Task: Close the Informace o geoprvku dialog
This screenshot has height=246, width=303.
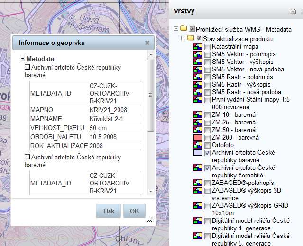Action: click(147, 43)
